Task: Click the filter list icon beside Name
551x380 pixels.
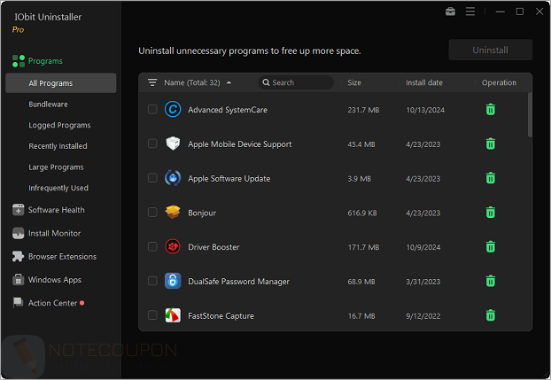Action: (152, 82)
